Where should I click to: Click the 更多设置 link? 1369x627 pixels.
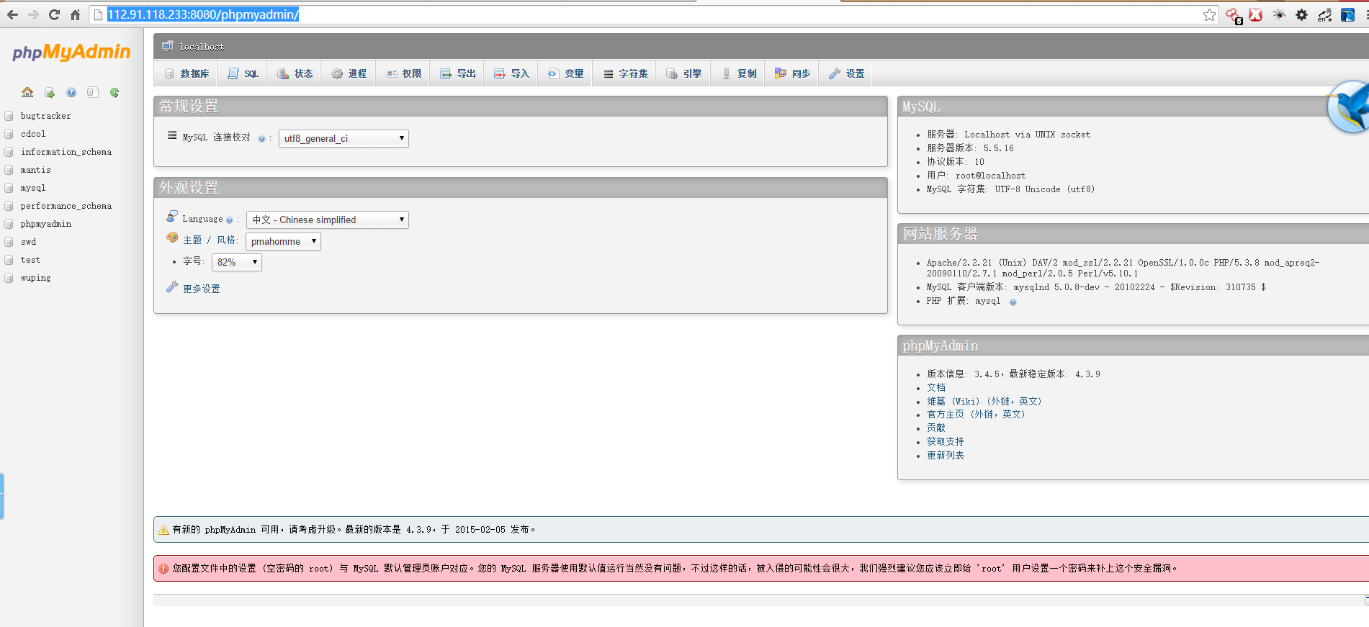(202, 289)
